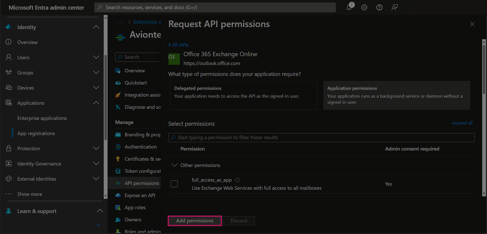The image size is (487, 234).
Task: Open App registrations in the sidebar
Action: pyautogui.click(x=36, y=133)
